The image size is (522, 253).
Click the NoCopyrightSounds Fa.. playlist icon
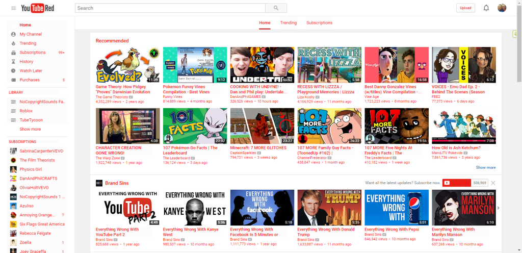coord(13,102)
